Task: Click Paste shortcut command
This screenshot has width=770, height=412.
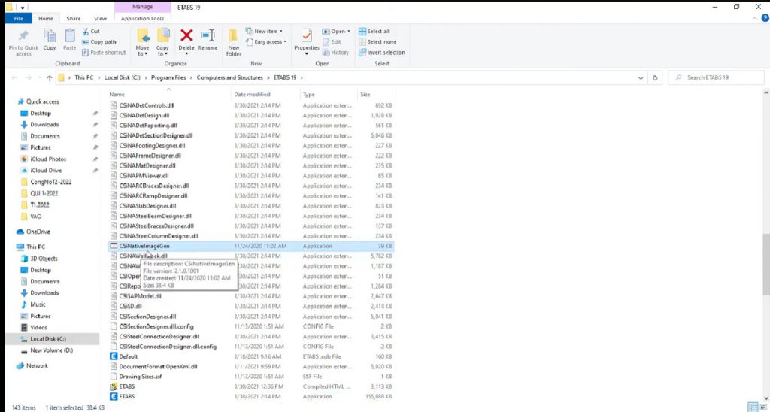Action: pos(104,53)
